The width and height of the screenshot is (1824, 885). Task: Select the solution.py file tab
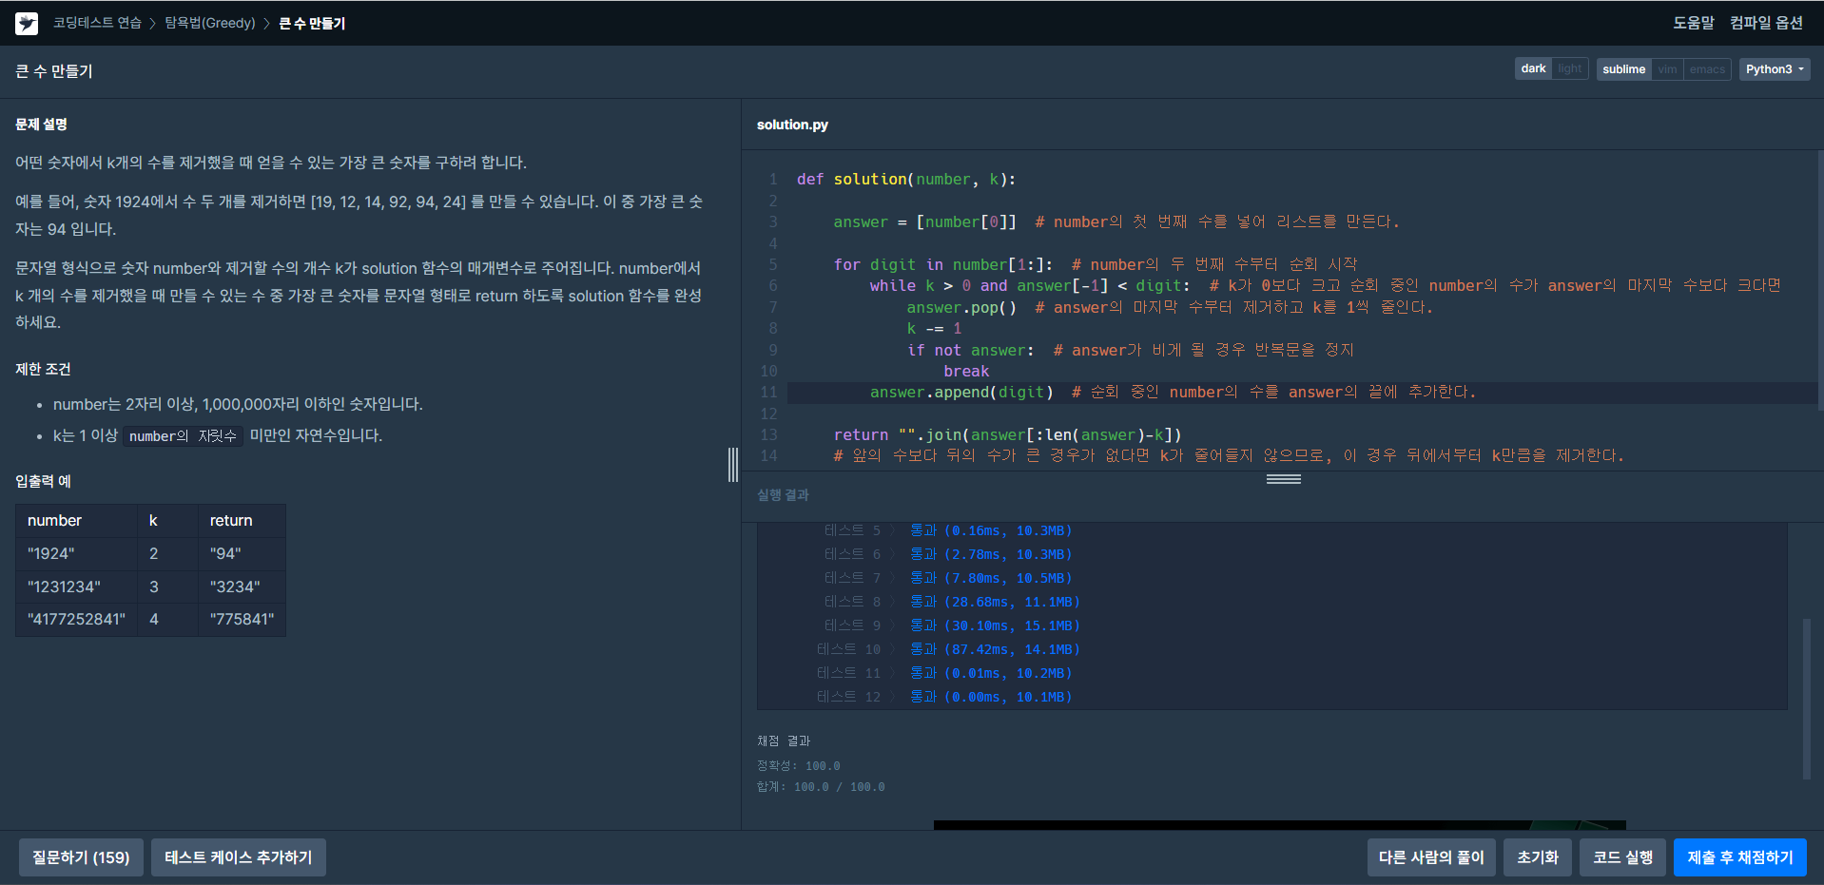click(x=792, y=125)
